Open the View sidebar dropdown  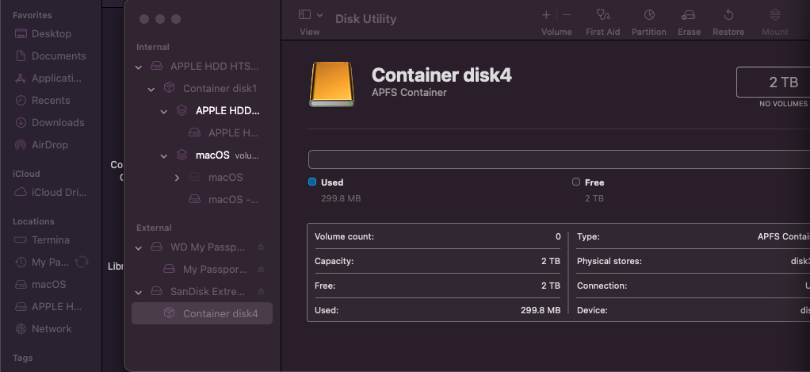point(310,15)
